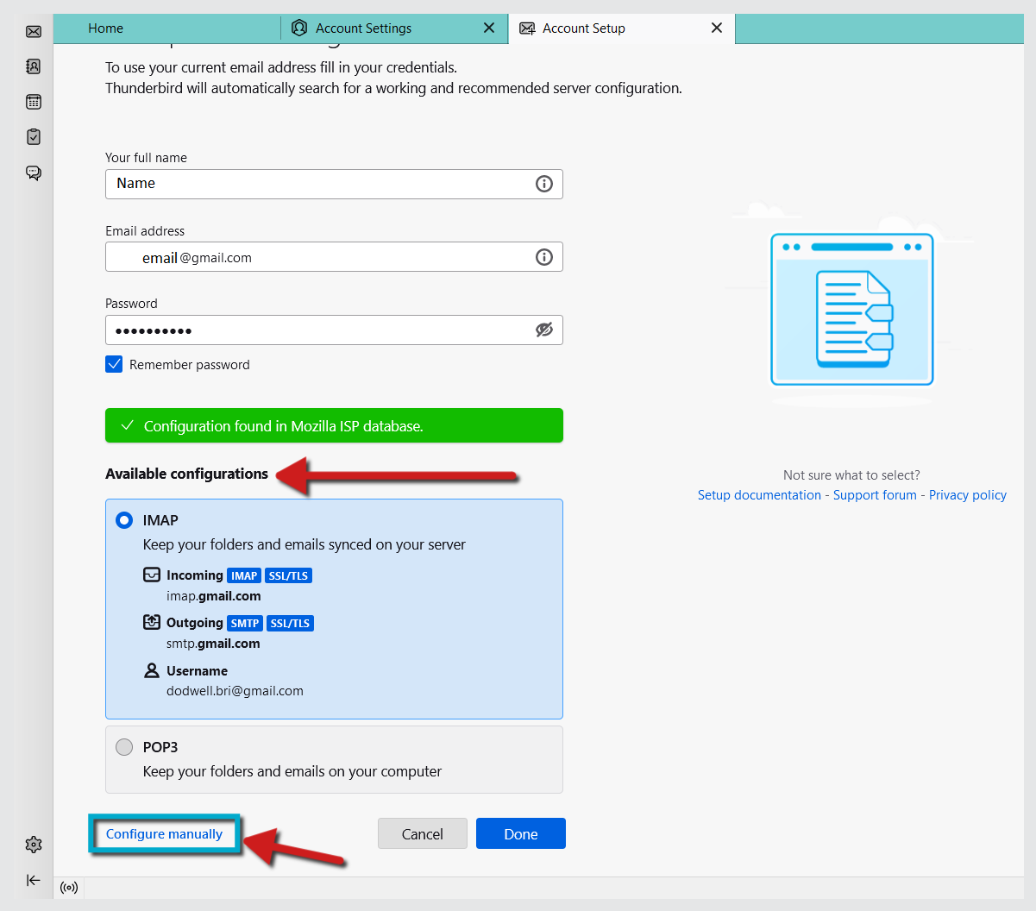The image size is (1036, 911).
Task: Click info icon in email address field
Action: pos(544,257)
